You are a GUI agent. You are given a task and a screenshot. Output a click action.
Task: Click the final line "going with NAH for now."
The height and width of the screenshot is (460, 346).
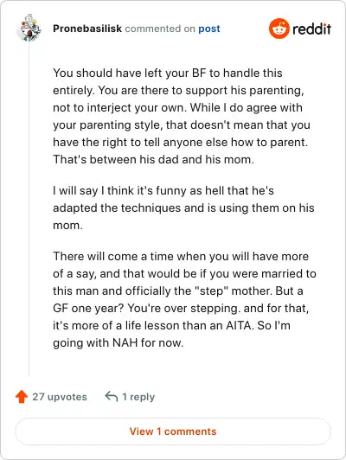click(x=119, y=342)
